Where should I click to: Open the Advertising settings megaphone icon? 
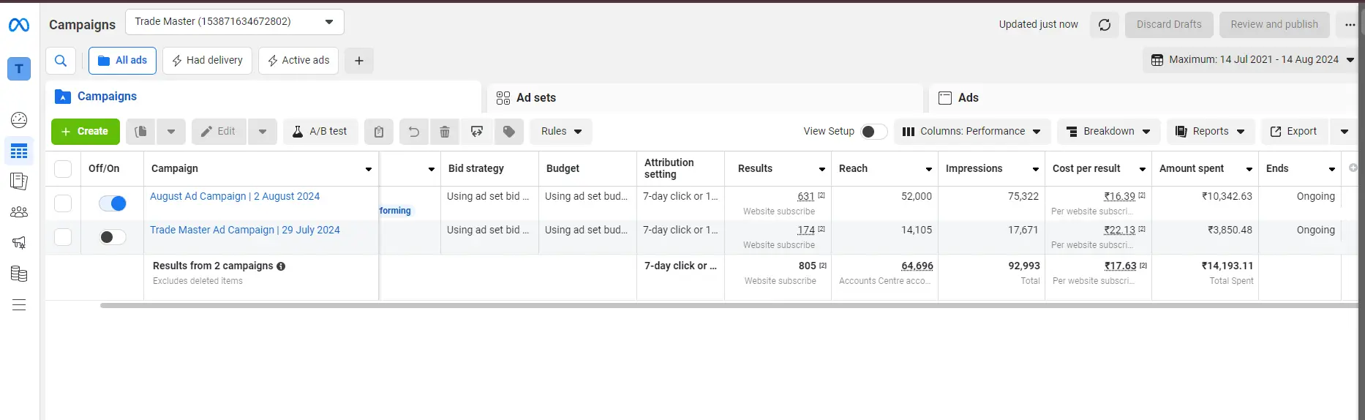tap(19, 243)
